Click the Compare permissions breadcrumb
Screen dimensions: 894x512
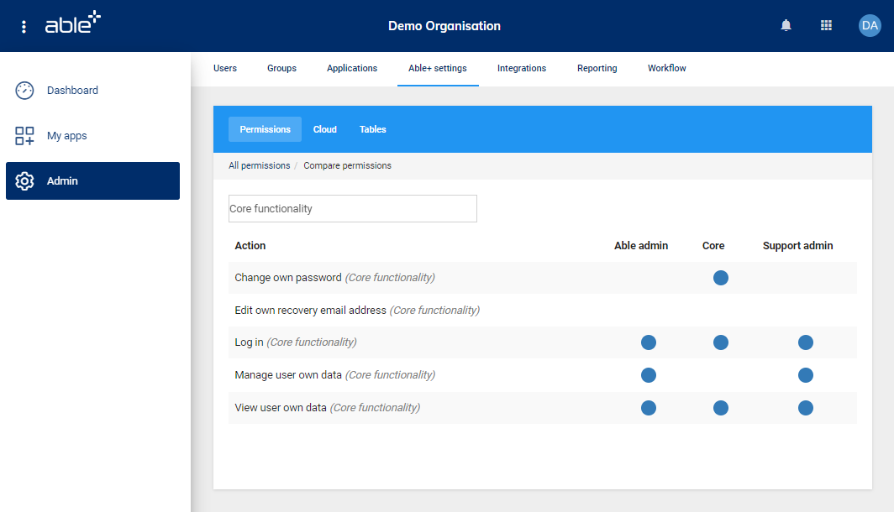(x=347, y=166)
